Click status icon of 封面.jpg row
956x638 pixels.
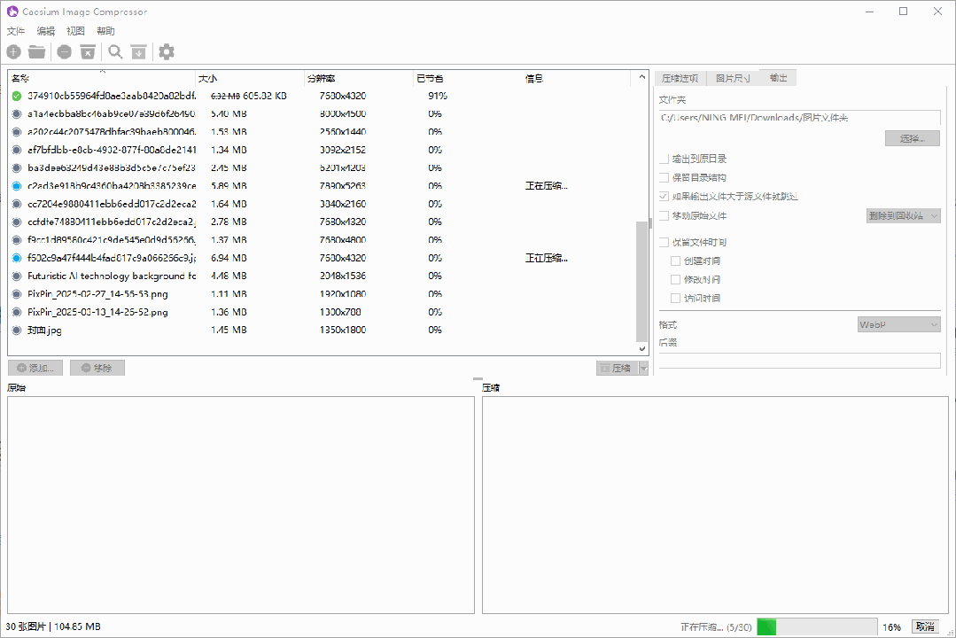17,330
